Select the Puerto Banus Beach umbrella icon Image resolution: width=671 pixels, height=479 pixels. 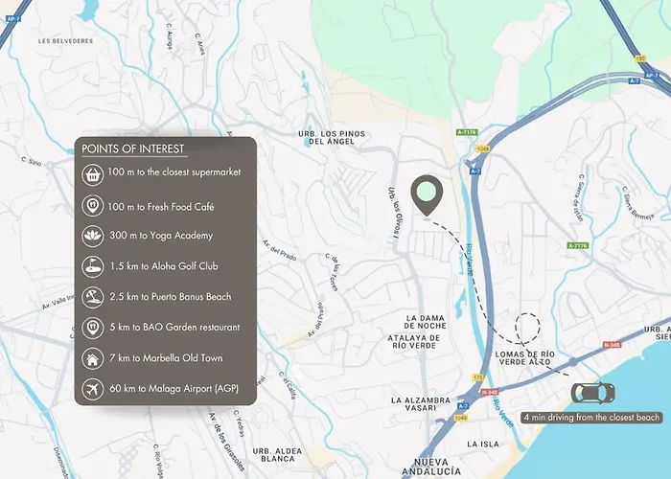point(93,296)
